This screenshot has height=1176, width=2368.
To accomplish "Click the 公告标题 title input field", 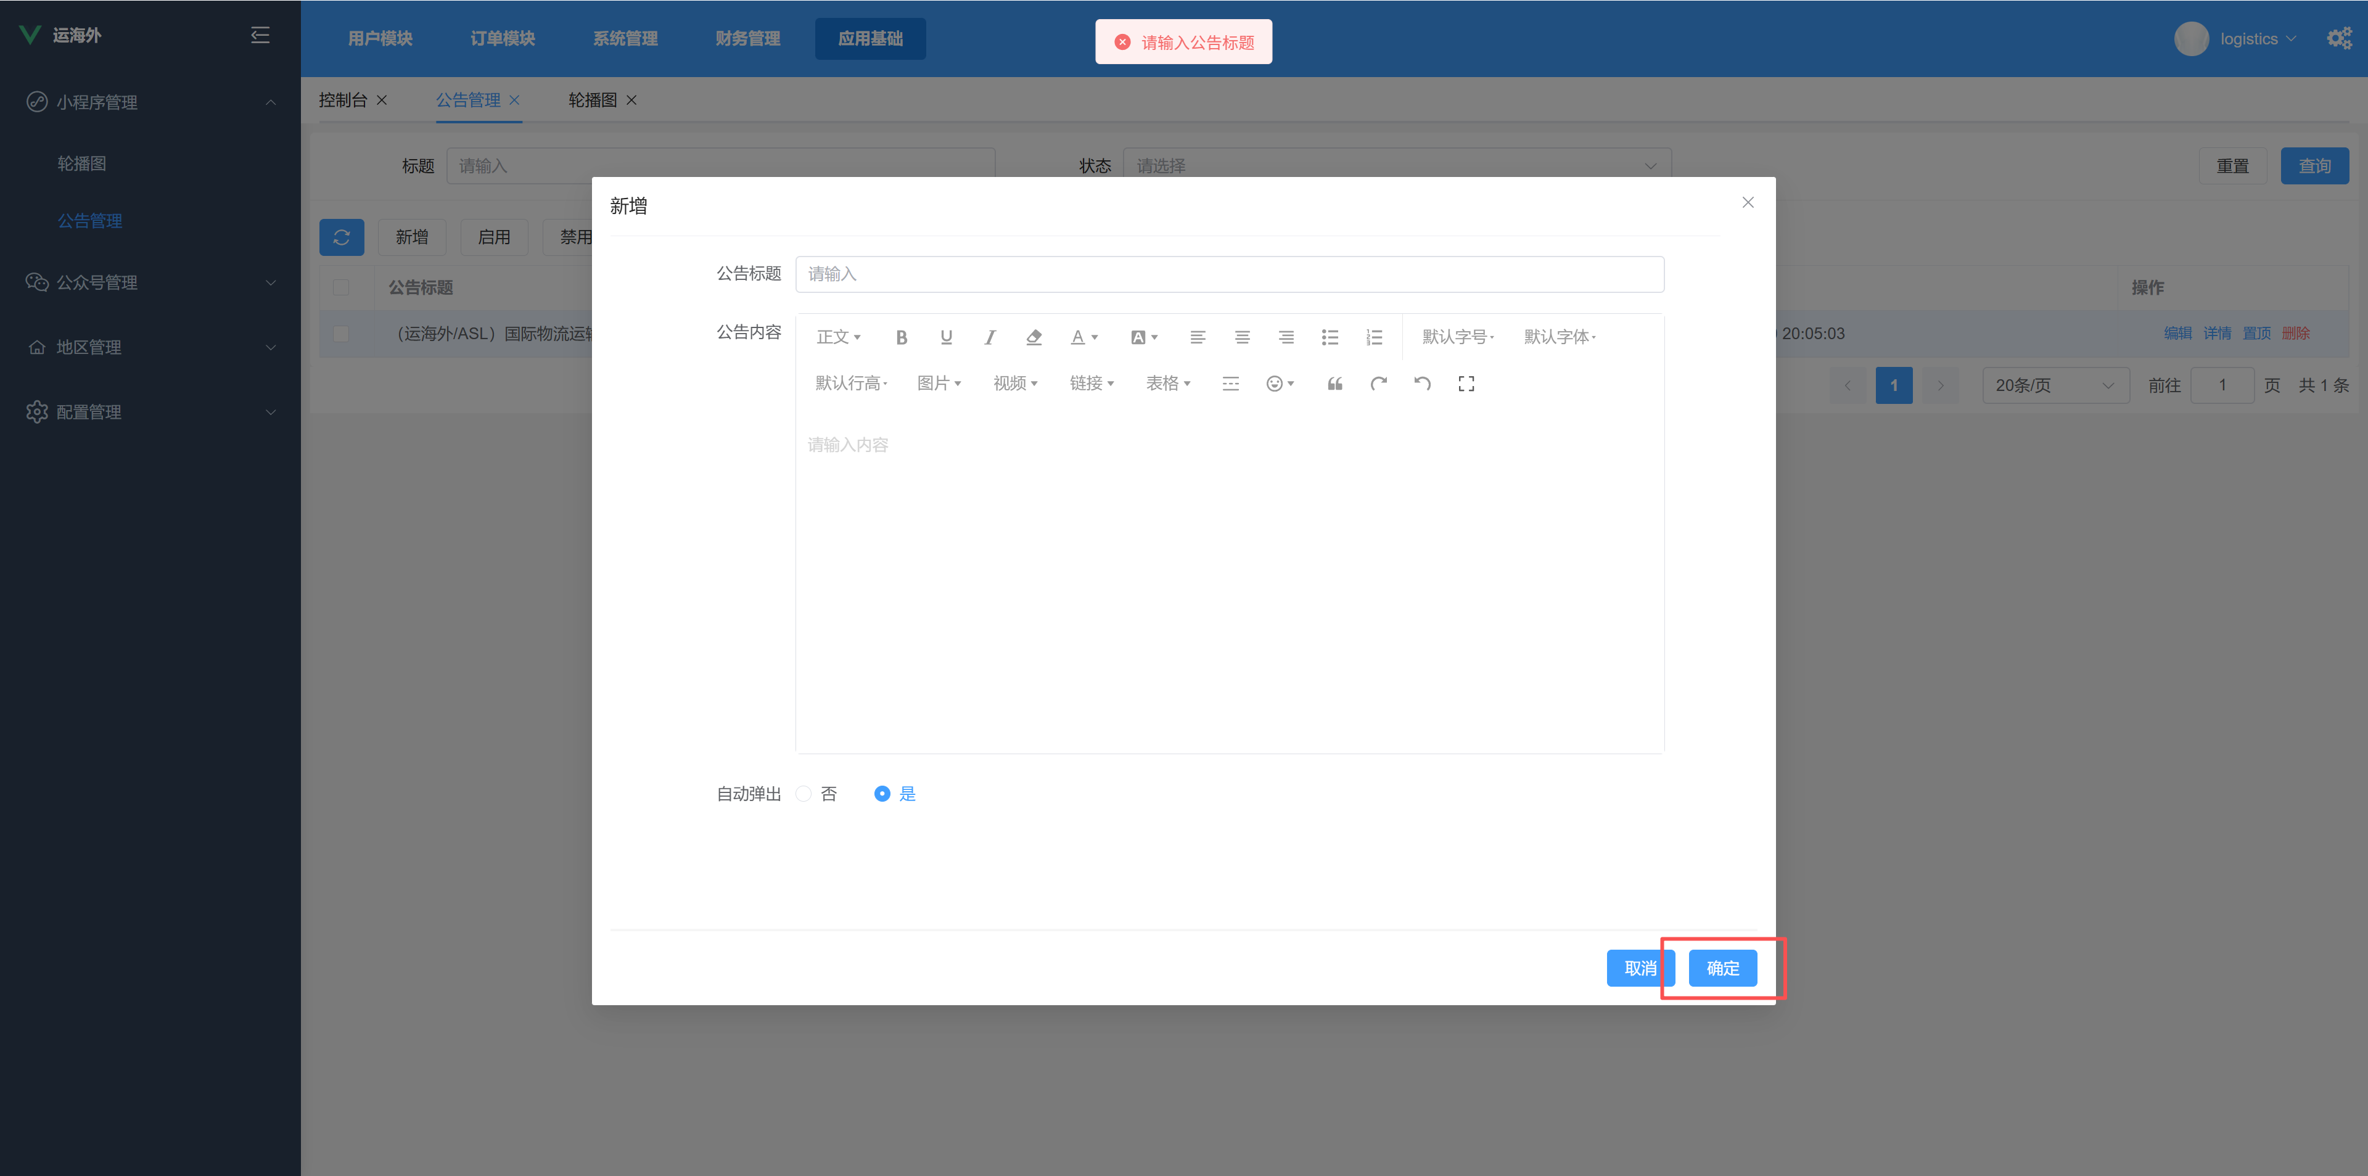I will click(1229, 274).
